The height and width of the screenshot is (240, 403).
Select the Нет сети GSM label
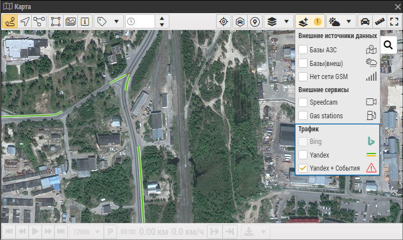[329, 77]
